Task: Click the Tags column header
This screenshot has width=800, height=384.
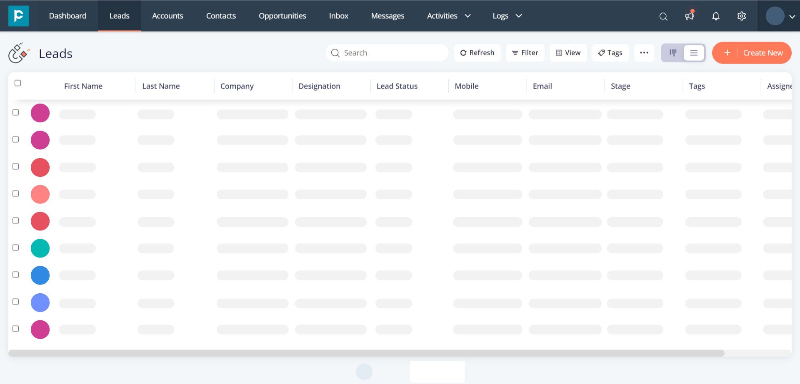Action: [697, 86]
